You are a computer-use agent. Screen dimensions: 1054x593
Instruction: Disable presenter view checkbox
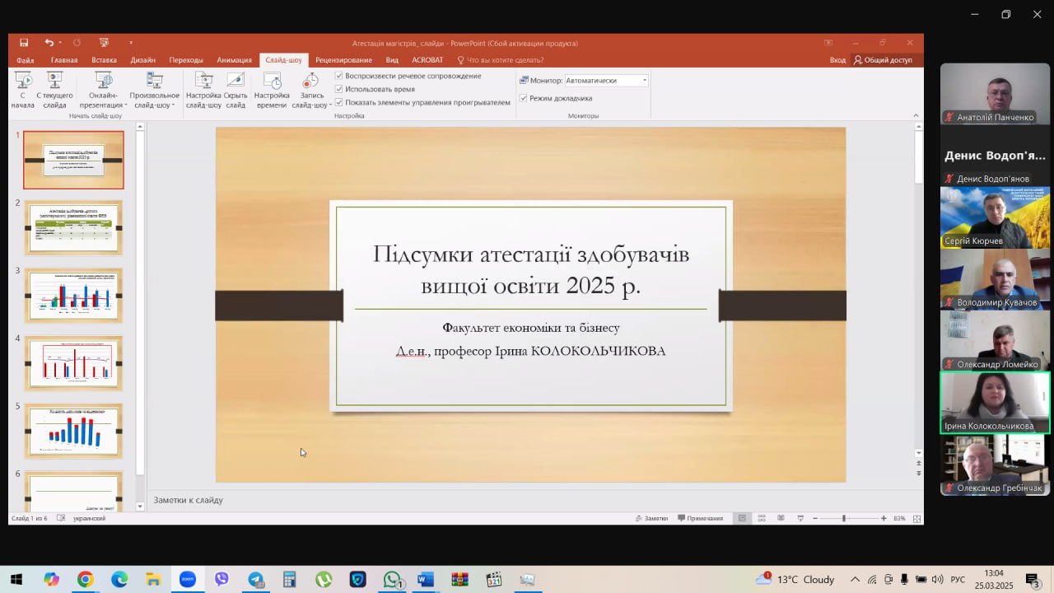(524, 98)
